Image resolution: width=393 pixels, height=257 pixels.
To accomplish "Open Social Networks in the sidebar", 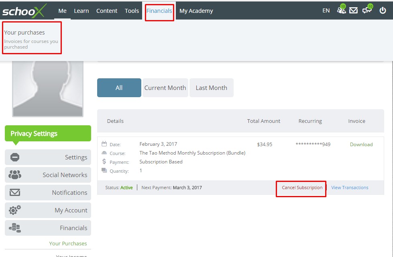I will [x=48, y=175].
